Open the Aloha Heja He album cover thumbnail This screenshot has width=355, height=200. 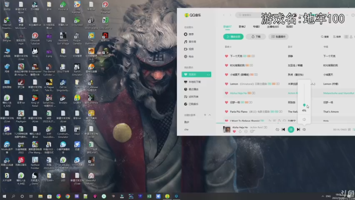click(227, 129)
